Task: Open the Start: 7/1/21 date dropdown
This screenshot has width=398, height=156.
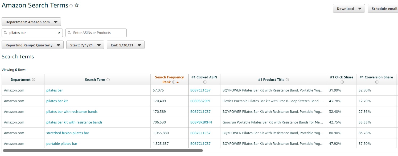Action: pyautogui.click(x=85, y=45)
